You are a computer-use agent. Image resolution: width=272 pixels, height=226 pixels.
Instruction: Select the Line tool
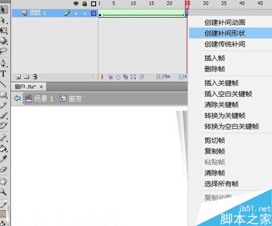(3, 84)
